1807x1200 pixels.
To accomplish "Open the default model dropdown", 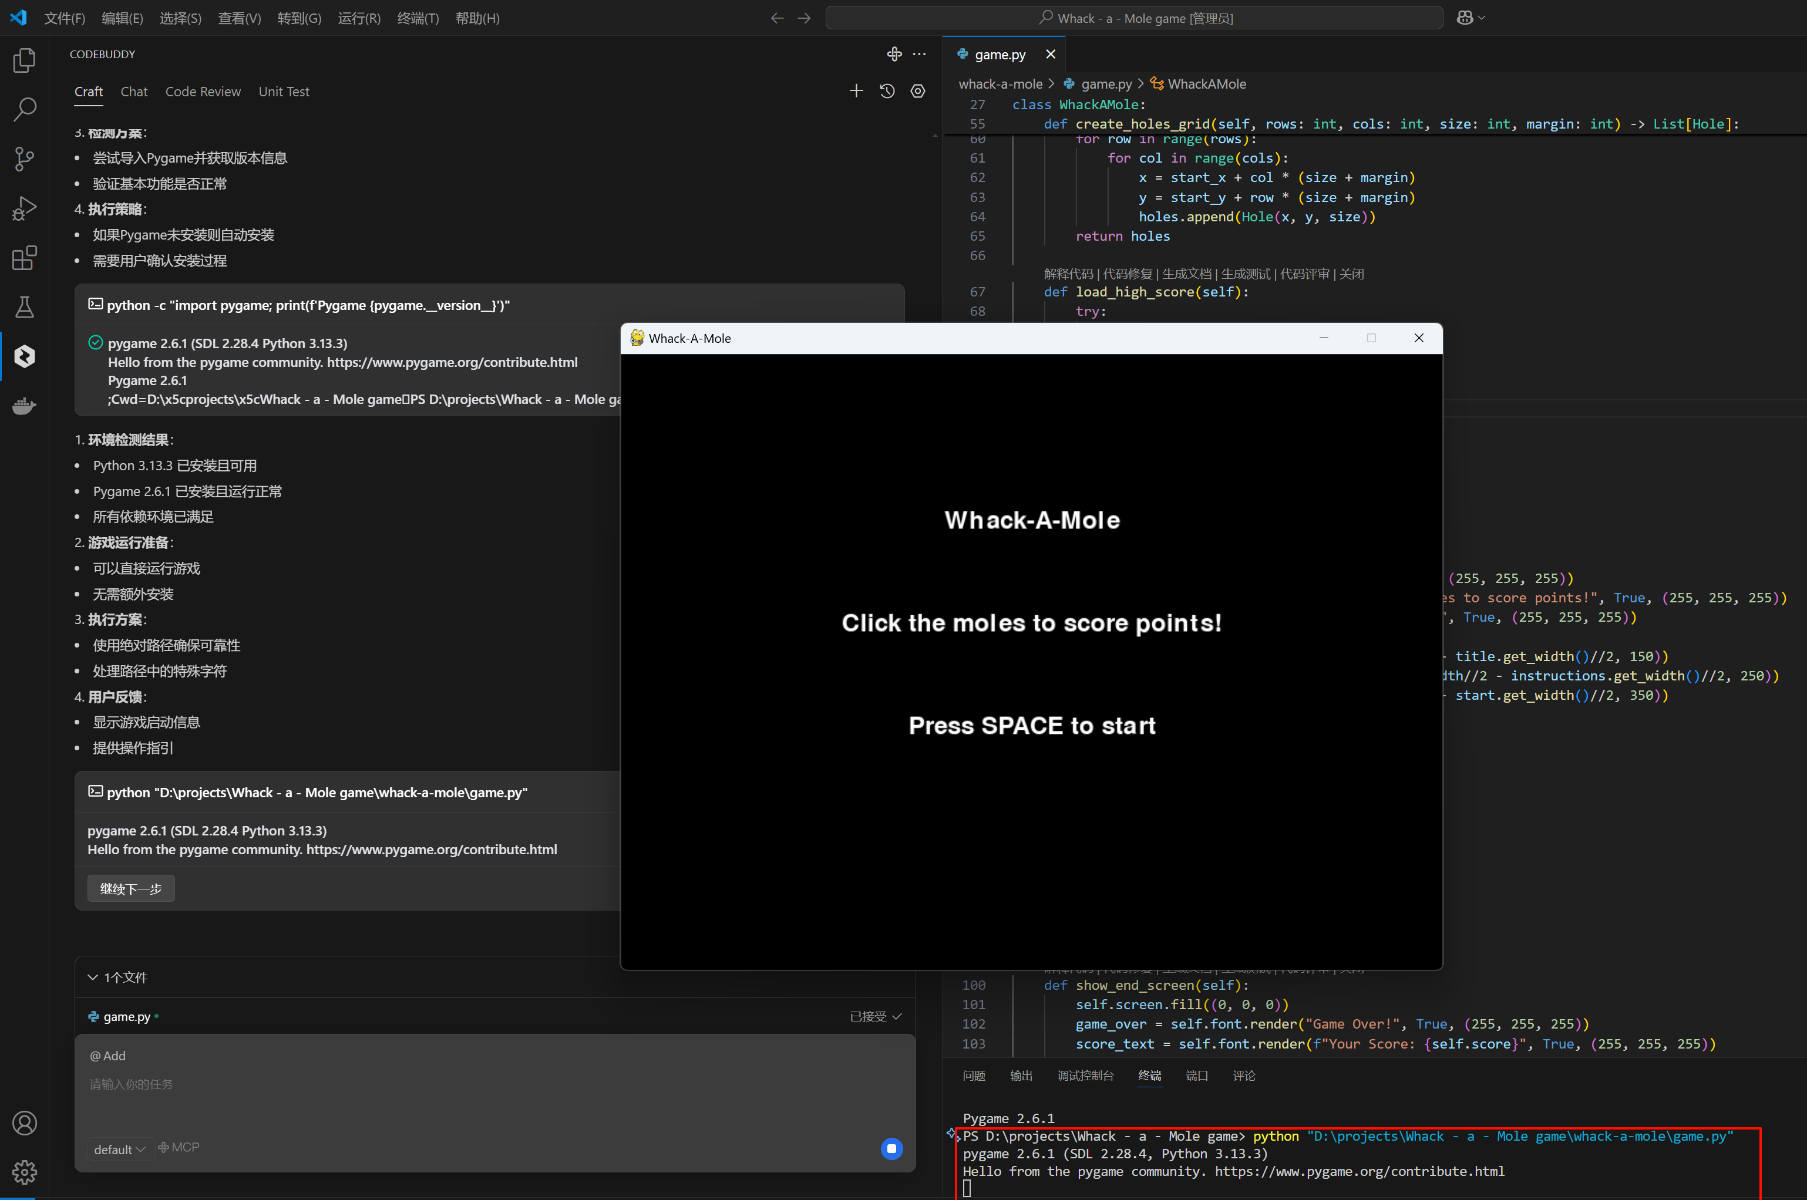I will click(119, 1149).
